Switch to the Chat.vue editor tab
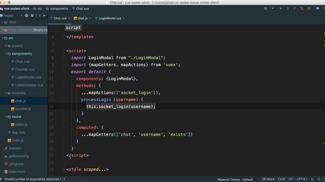Viewport: 325px width, 182px height. pyautogui.click(x=60, y=18)
